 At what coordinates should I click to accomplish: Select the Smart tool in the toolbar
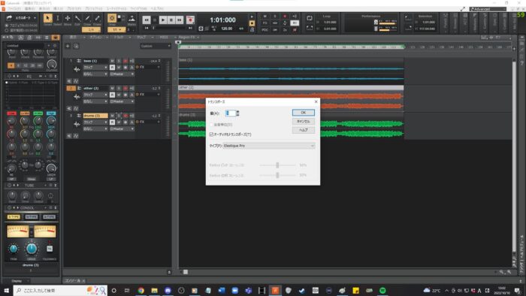(x=47, y=18)
